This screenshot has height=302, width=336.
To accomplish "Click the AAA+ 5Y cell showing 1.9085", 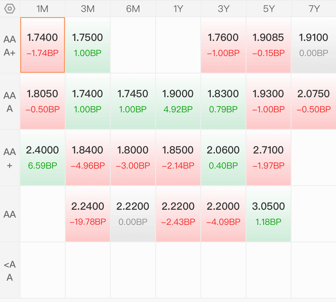I will coord(269,45).
